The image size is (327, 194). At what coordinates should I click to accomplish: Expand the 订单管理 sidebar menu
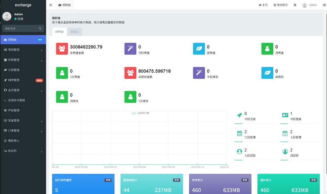pos(23,131)
